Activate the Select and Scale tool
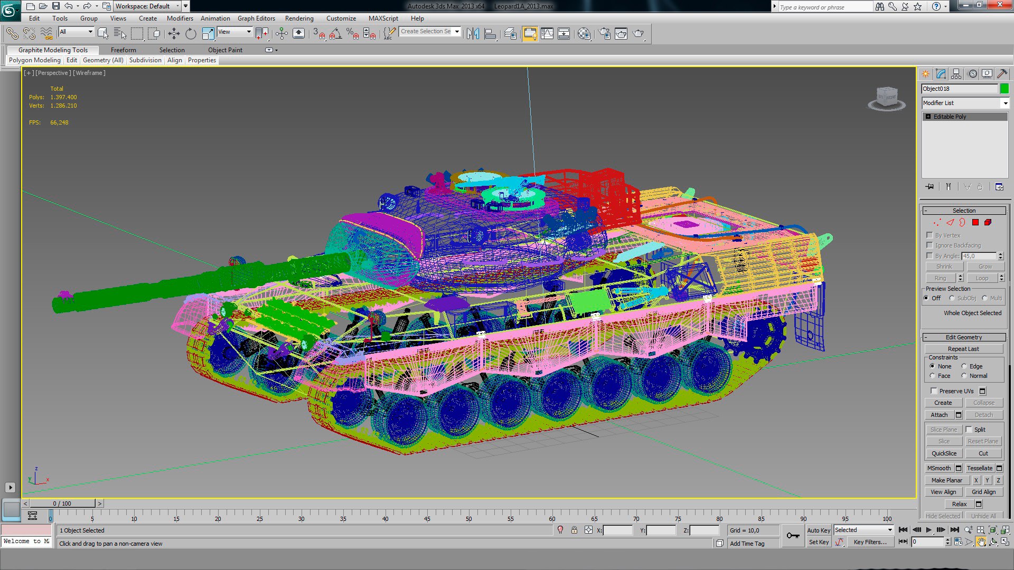 pos(208,34)
